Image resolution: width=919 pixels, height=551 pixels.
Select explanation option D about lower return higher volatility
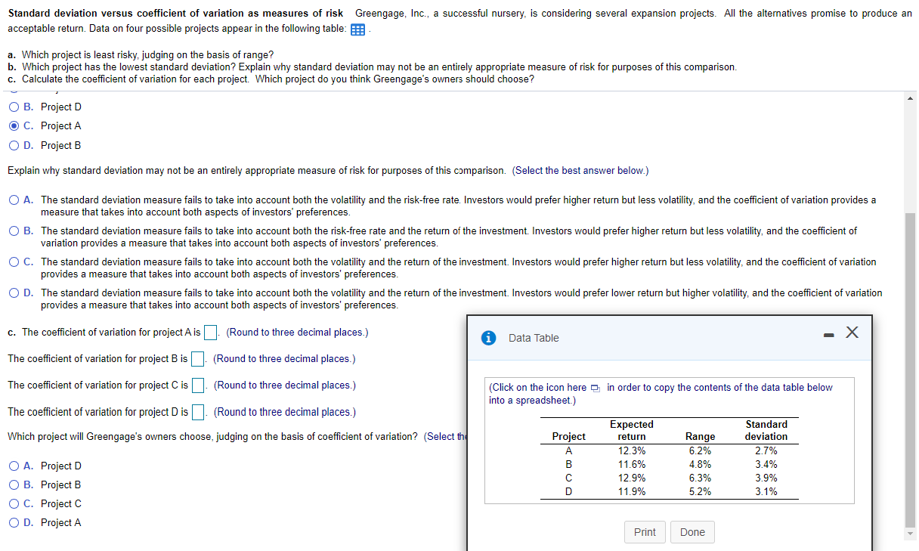point(13,293)
